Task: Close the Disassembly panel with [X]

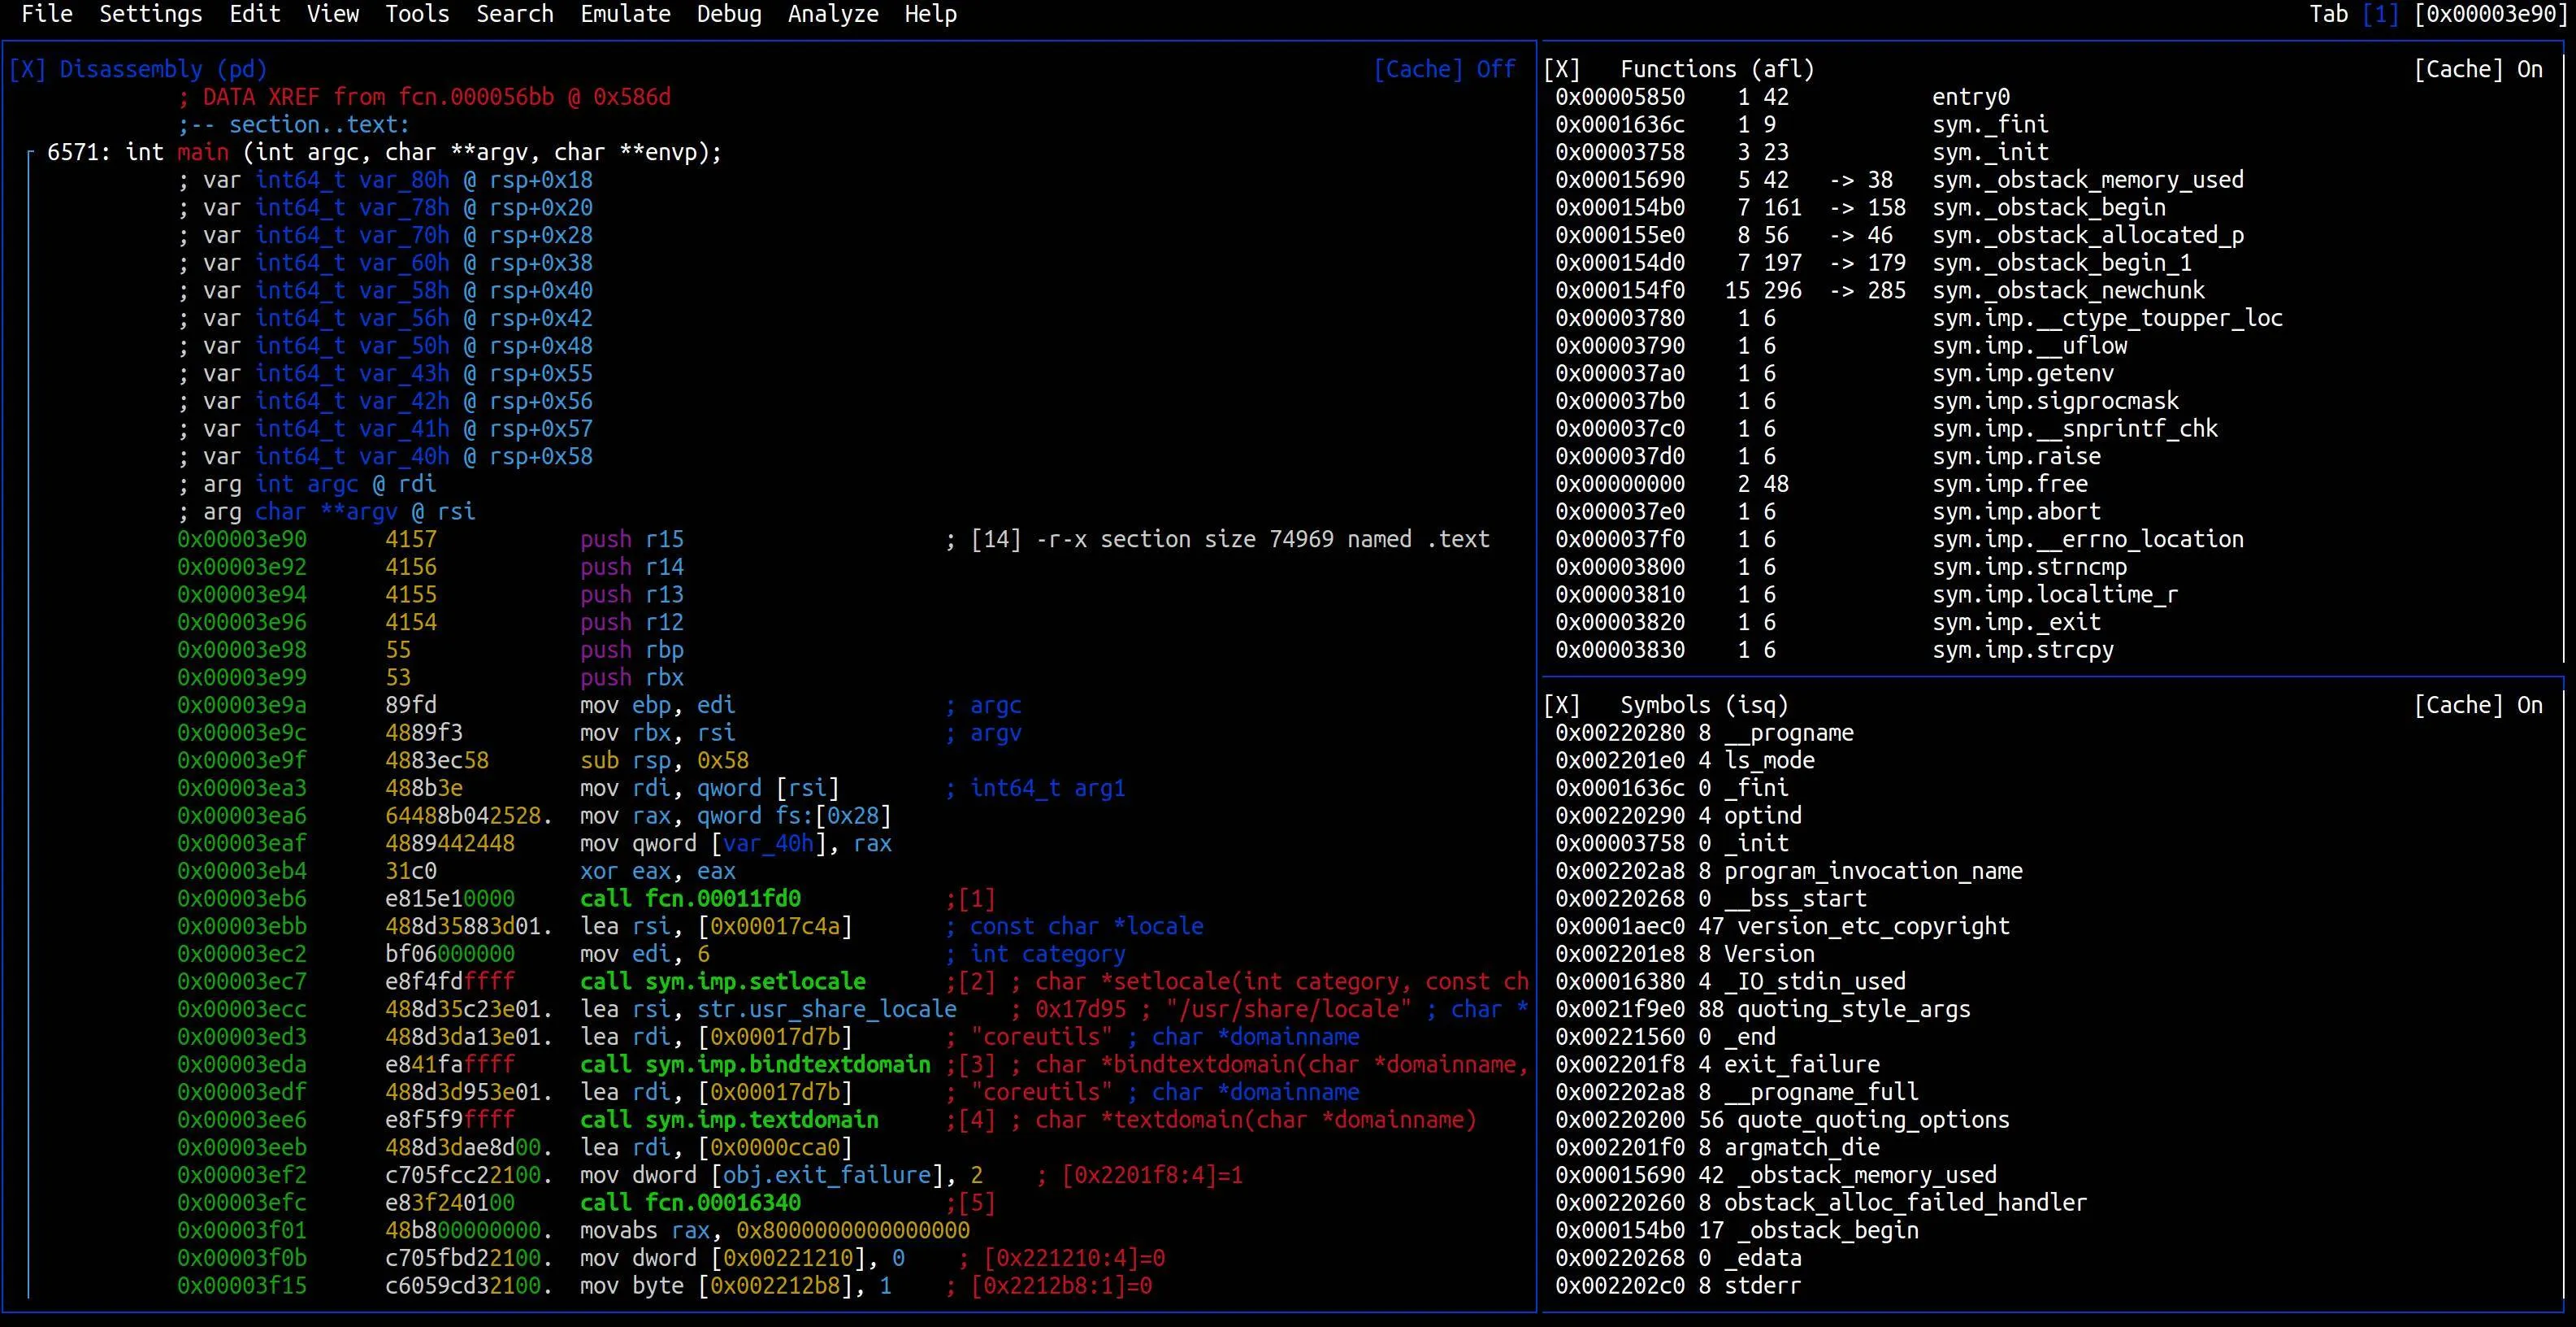Action: click(27, 69)
